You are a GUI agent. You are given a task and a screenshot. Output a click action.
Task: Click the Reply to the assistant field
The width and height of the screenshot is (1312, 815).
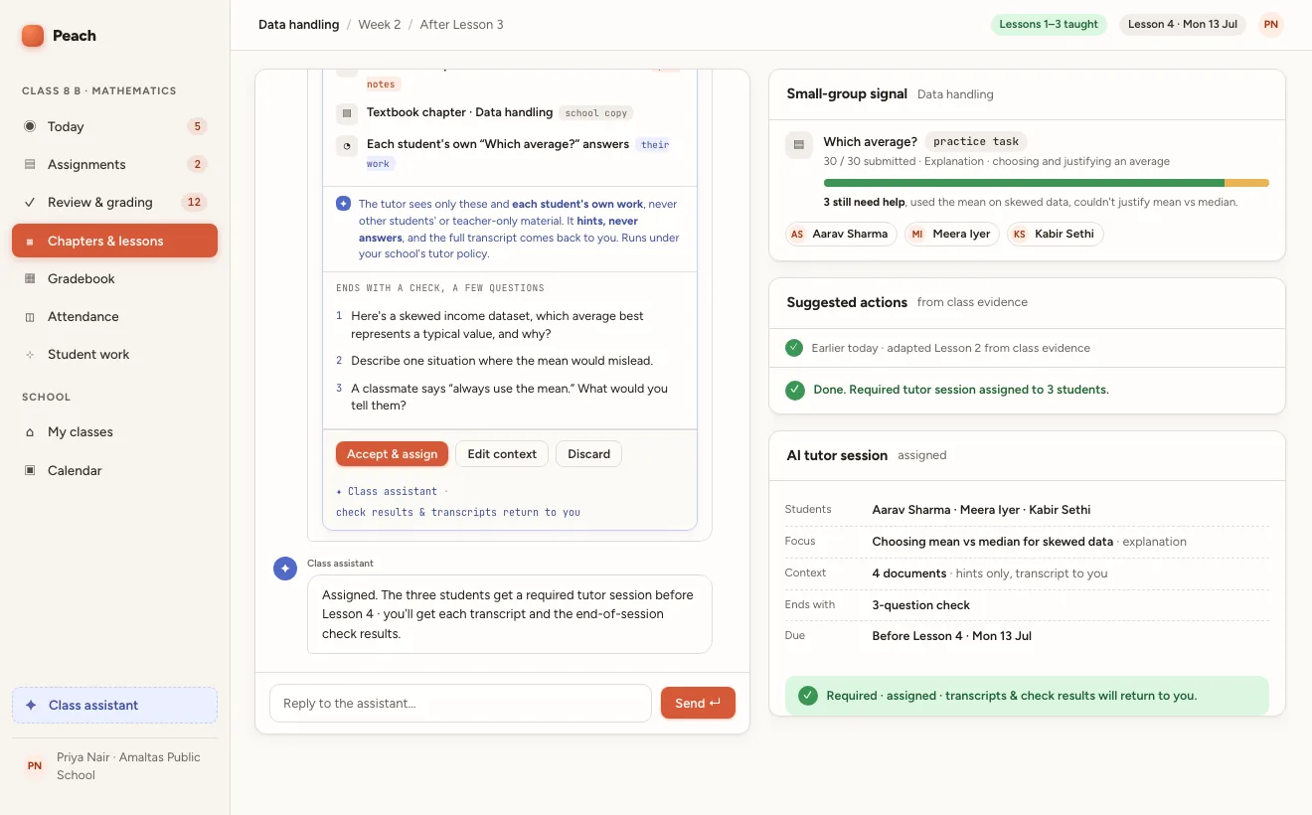[460, 703]
